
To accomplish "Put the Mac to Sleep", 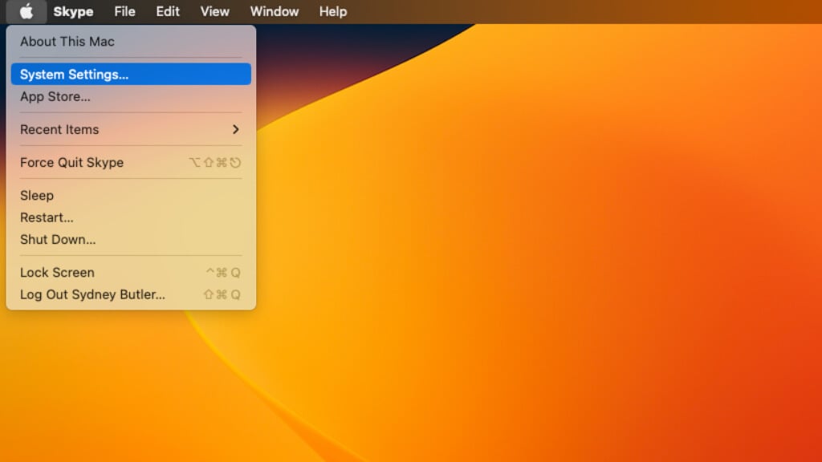I will coord(131,196).
